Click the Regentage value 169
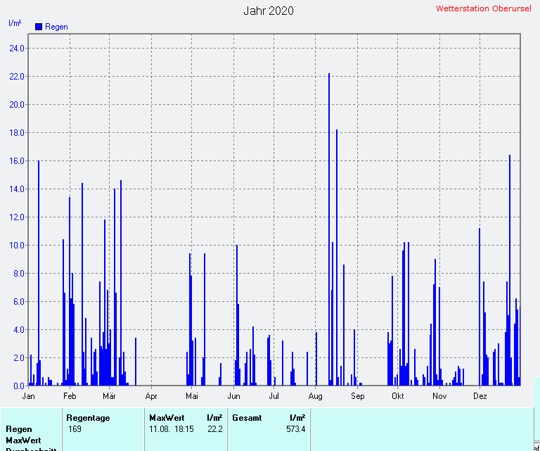 coord(75,429)
